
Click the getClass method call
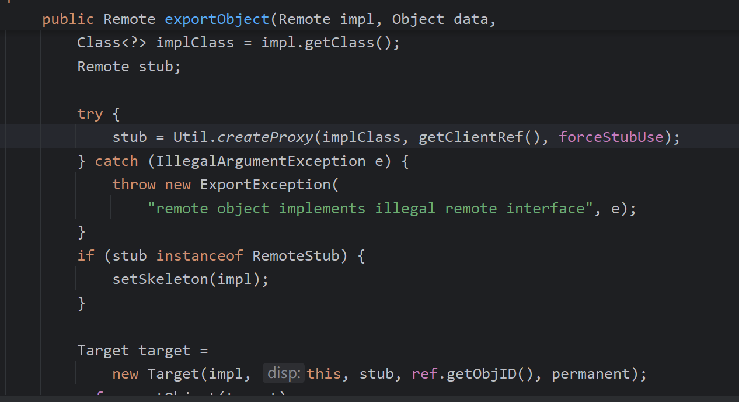[x=343, y=43]
